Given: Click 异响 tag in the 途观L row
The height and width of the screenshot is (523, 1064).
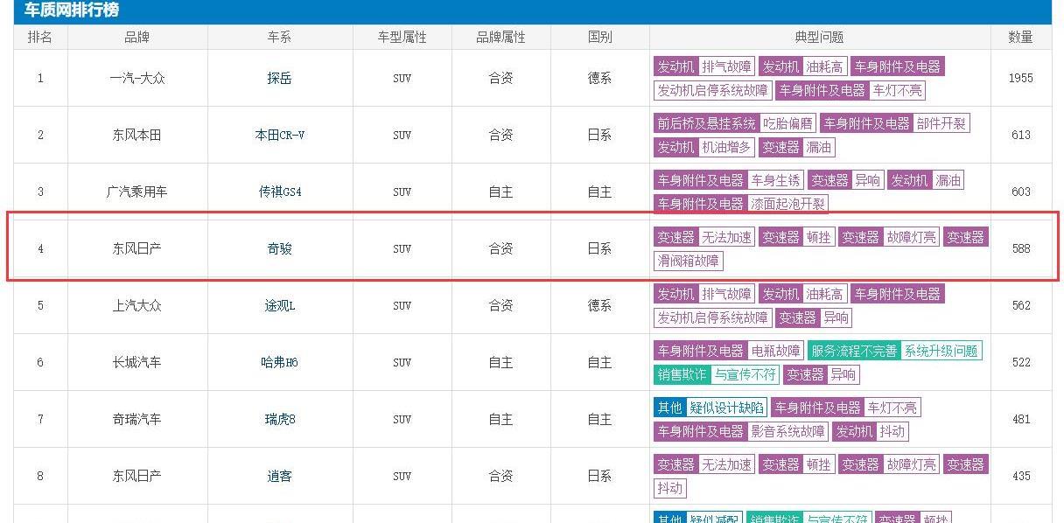Looking at the screenshot, I should click(x=836, y=317).
